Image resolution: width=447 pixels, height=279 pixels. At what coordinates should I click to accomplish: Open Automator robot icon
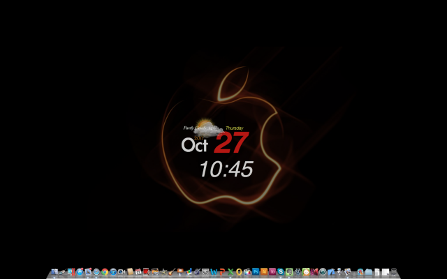(339, 272)
